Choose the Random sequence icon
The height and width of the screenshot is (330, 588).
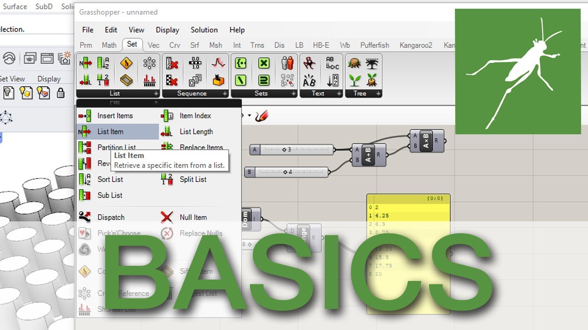tap(218, 63)
